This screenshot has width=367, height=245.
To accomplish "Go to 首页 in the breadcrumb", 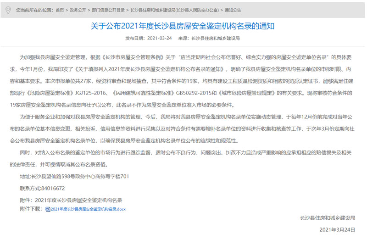I will point(60,10).
